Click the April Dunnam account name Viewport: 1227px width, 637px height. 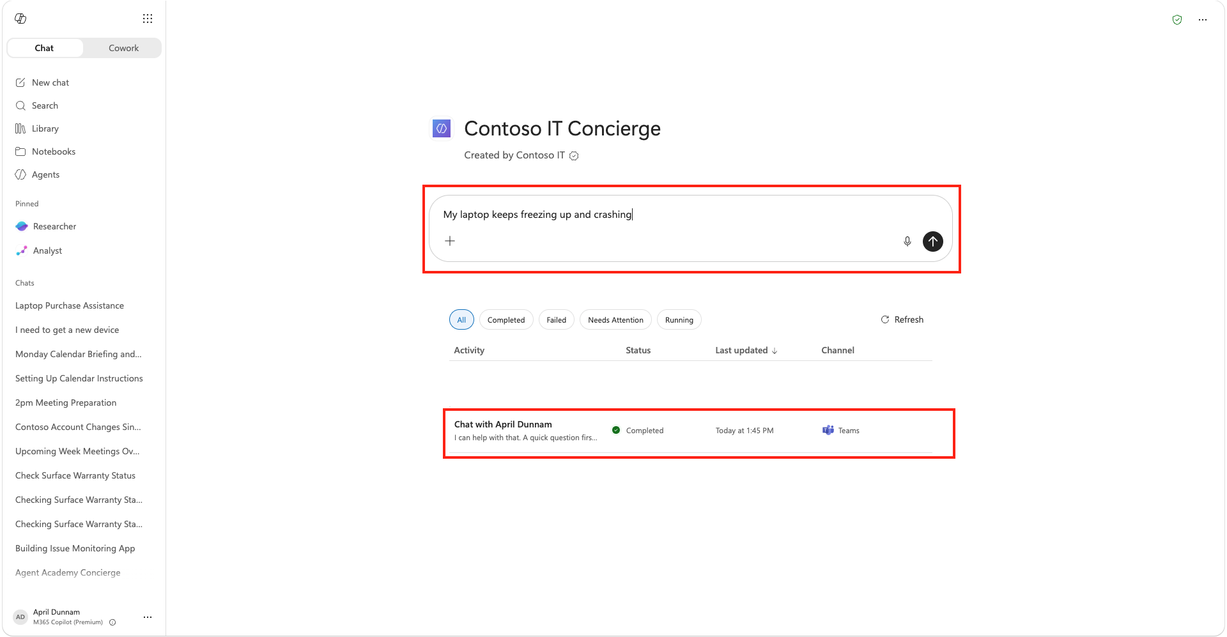pyautogui.click(x=56, y=612)
